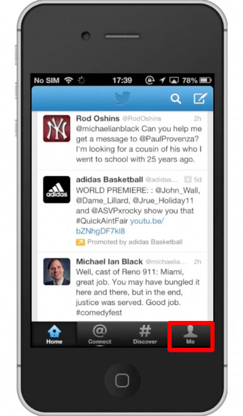
Task: Tap the #QuickAintFair hashtag
Action: tap(102, 221)
